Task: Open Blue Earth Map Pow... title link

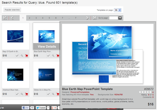Action: [43, 51]
